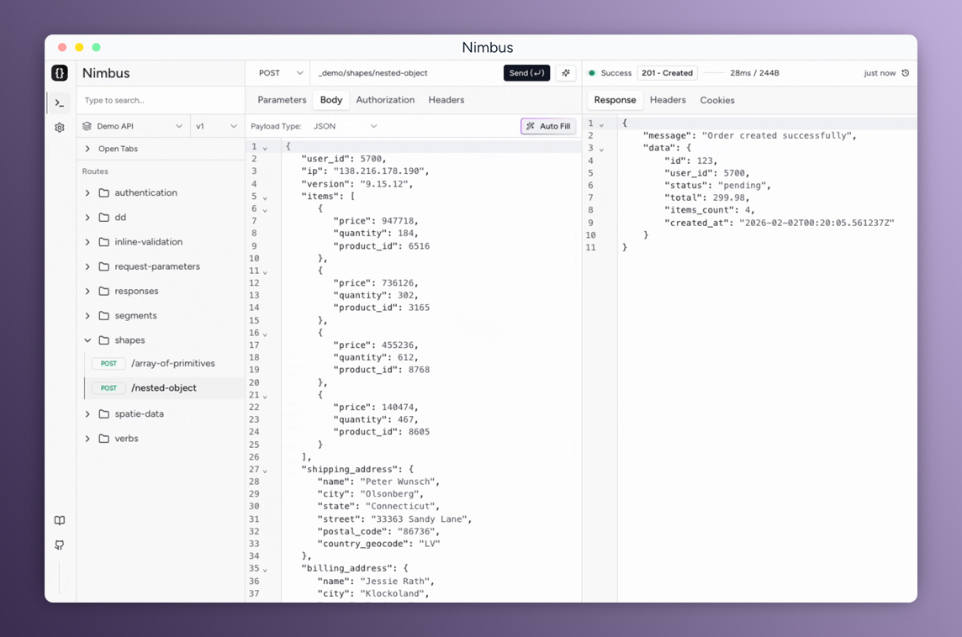Collapse the shapes route folder
This screenshot has width=962, height=637.
87,340
